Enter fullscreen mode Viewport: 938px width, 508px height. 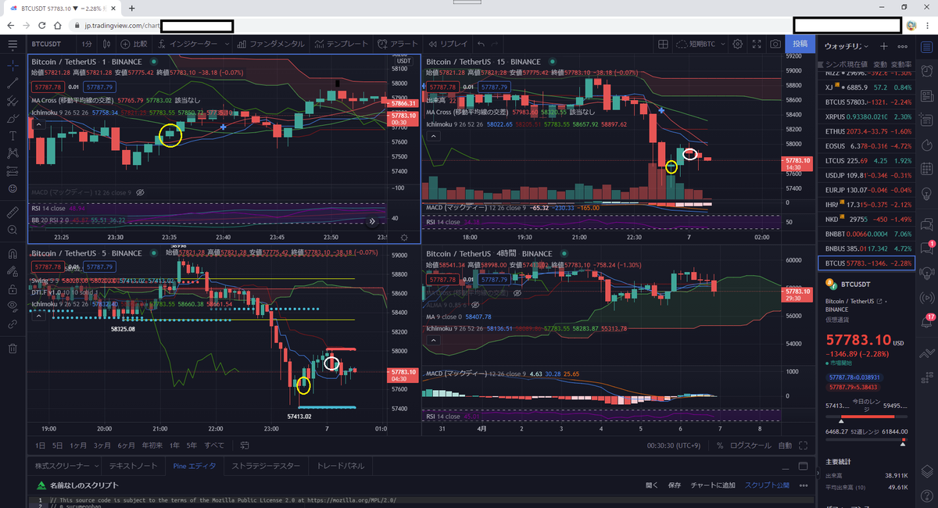(x=756, y=45)
